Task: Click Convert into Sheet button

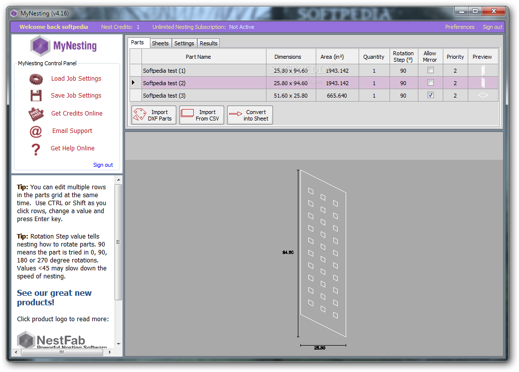Action: click(250, 115)
